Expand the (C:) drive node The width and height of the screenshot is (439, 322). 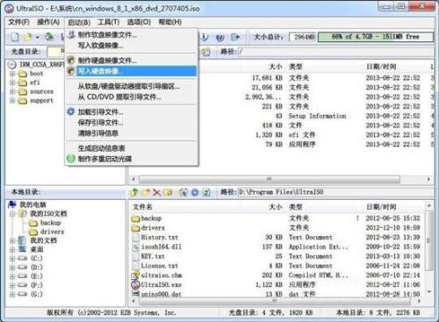(12, 259)
